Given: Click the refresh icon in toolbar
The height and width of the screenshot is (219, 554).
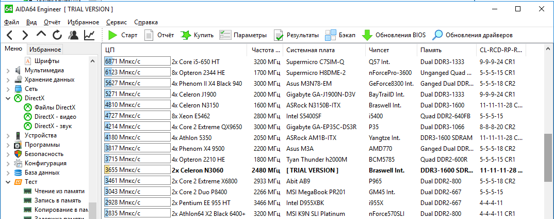Looking at the screenshot, I should [57, 35].
